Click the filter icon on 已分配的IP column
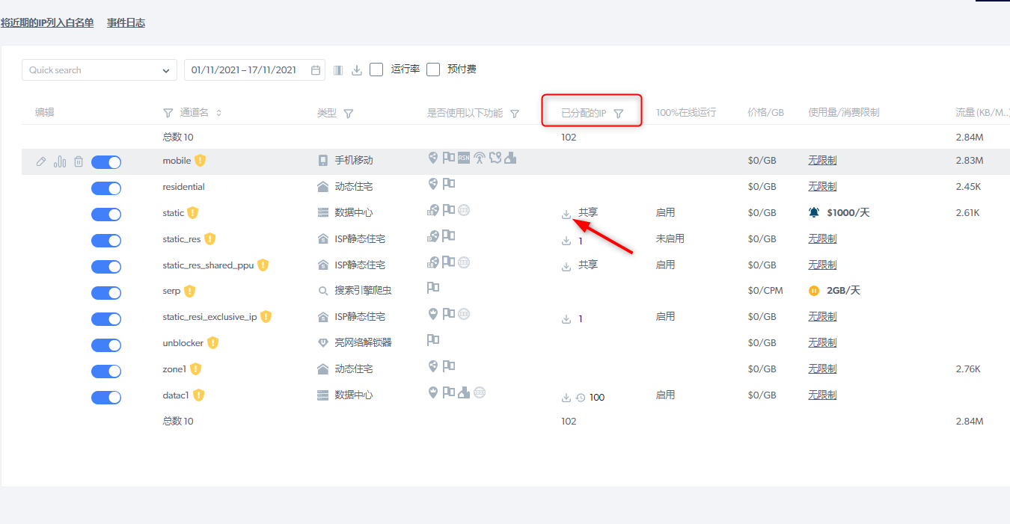 coord(618,114)
